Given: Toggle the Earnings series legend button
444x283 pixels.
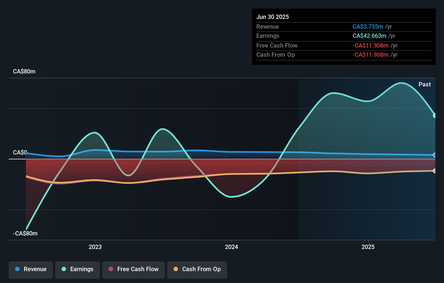Looking at the screenshot, I should tap(78, 270).
